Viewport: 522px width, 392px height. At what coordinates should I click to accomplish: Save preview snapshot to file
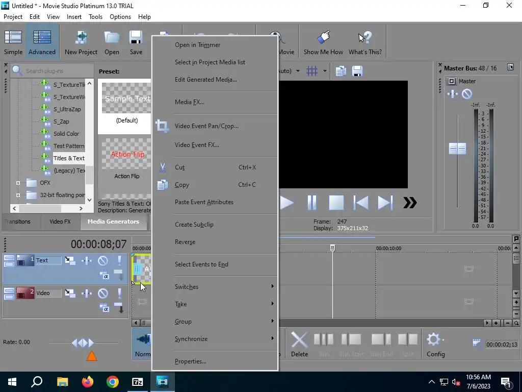point(357,71)
